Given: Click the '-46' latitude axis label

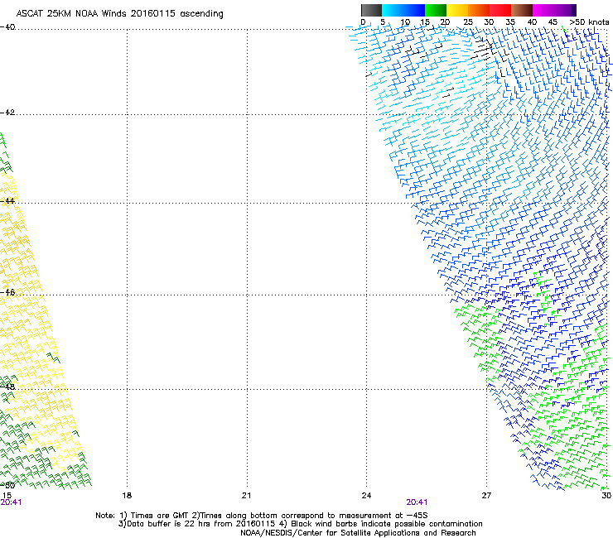Looking at the screenshot, I should point(7,292).
